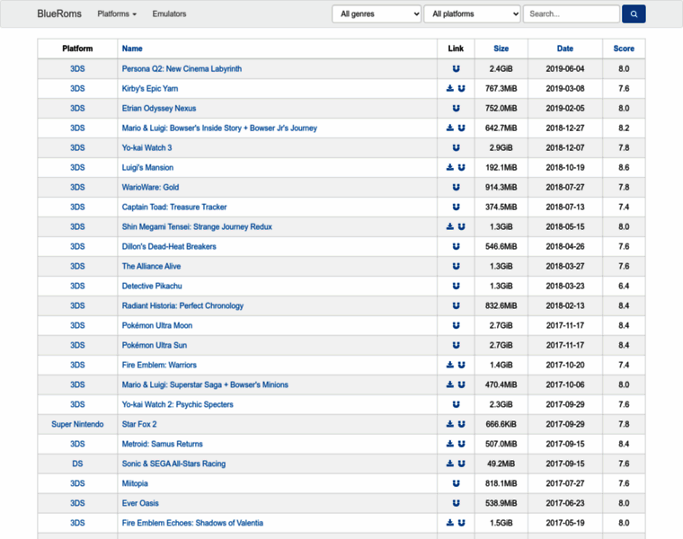Click magnet icon for WarioWare: Gold
The width and height of the screenshot is (683, 539).
[456, 187]
